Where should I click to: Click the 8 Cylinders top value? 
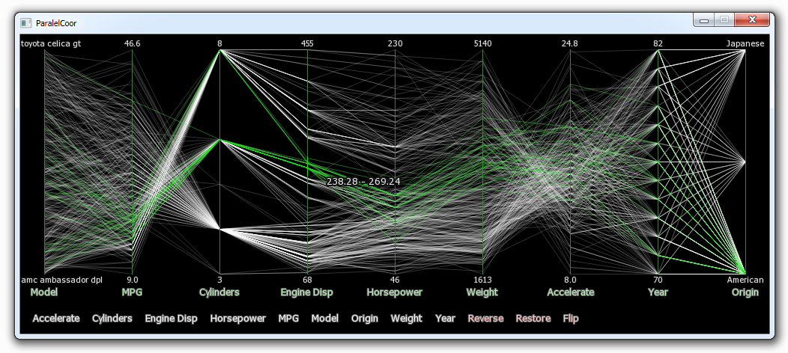tap(219, 43)
